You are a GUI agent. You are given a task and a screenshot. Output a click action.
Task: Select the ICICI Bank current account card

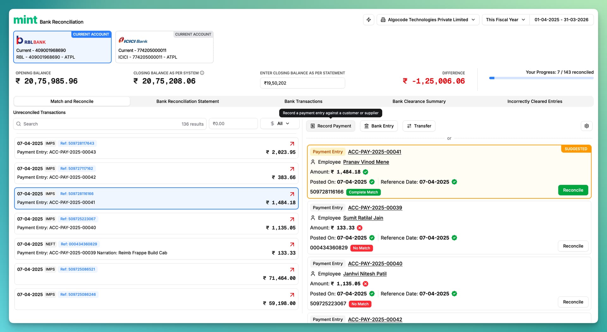tap(164, 47)
